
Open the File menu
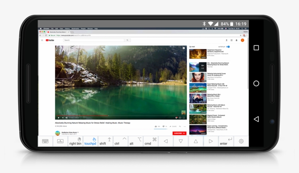pos(52,28)
